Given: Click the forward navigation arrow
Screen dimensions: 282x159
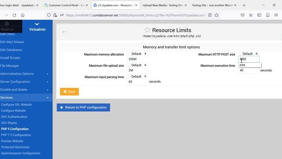Looking at the screenshot, I should pyautogui.click(x=6, y=15).
